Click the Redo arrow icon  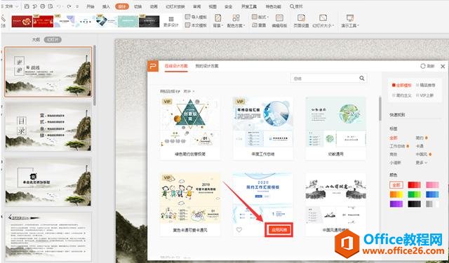point(69,6)
